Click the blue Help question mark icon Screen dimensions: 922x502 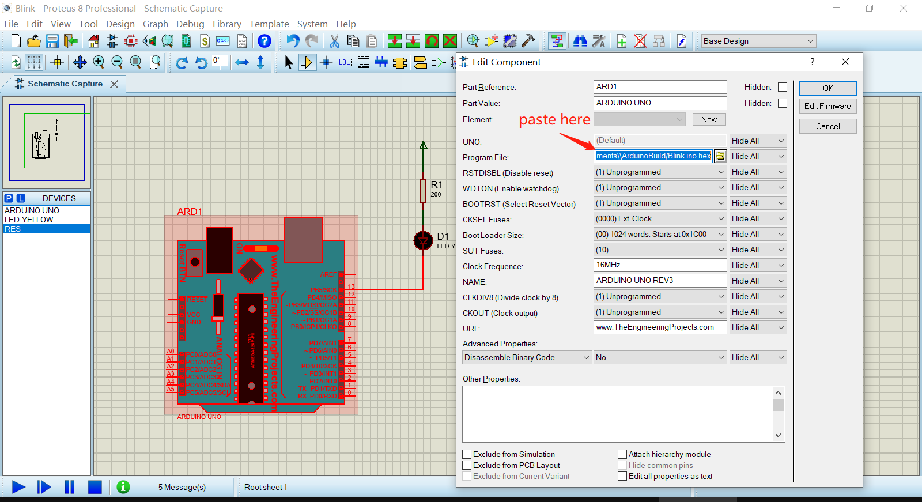(x=264, y=41)
